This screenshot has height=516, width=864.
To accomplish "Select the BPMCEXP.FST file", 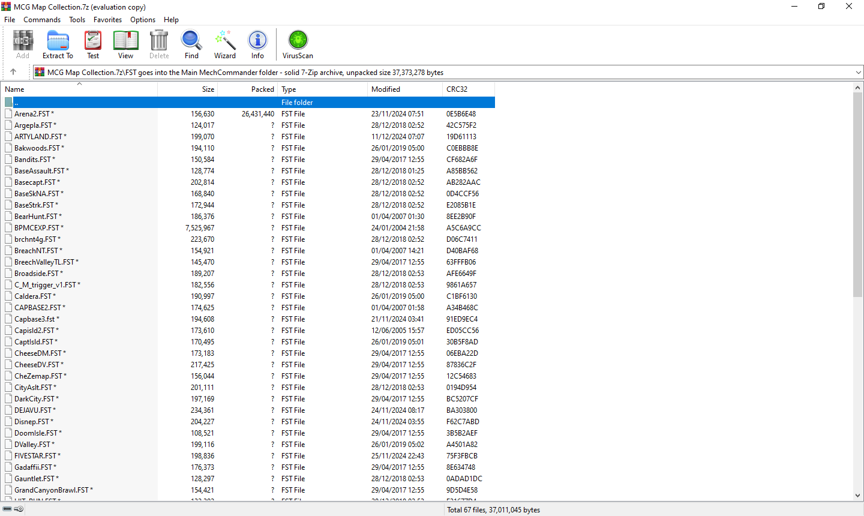I will coord(37,228).
